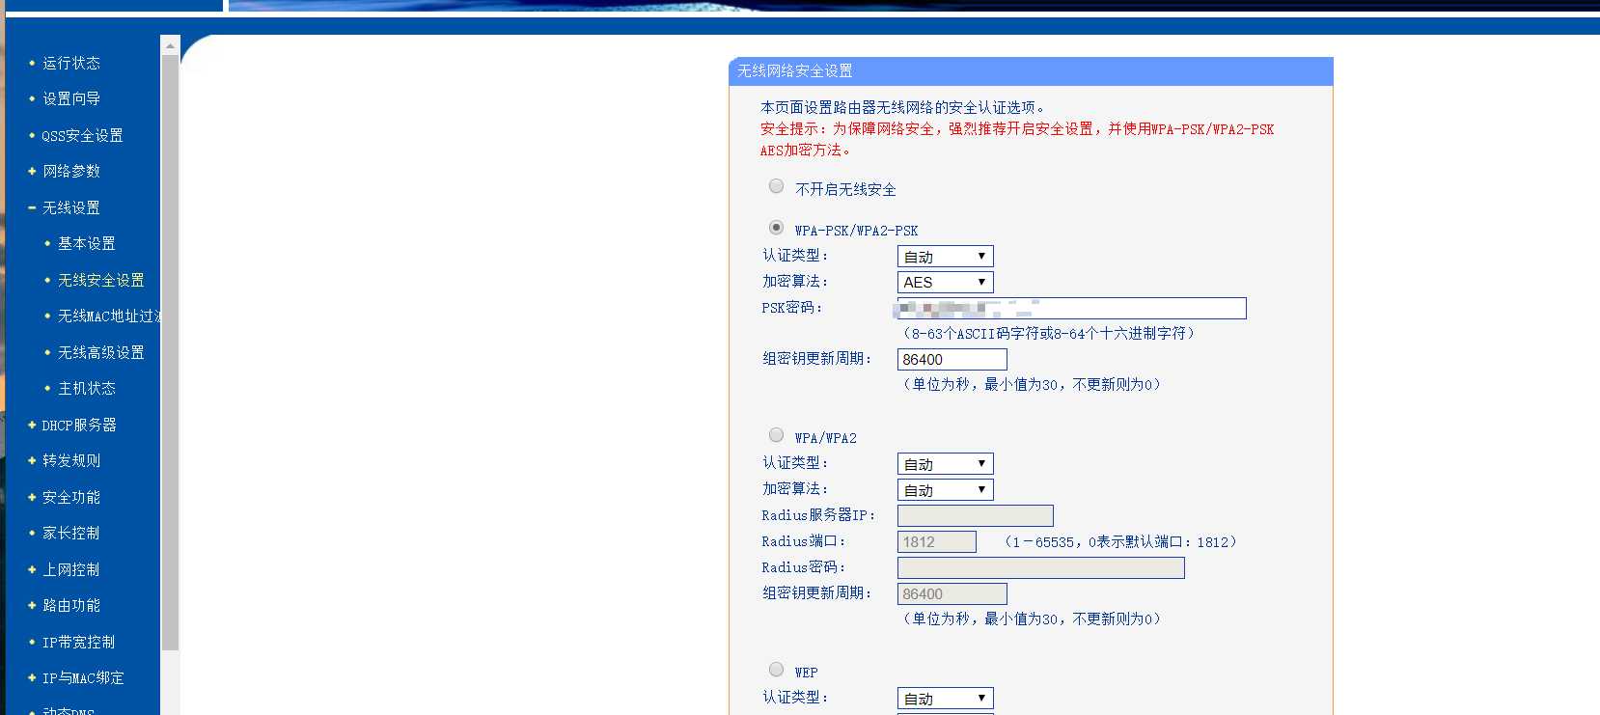Click sidebar scrollbar up arrow
This screenshot has height=715, width=1600.
170,45
